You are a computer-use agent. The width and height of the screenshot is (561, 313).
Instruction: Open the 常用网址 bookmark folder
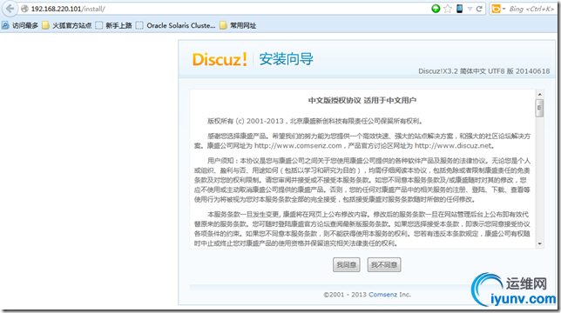[x=238, y=25]
